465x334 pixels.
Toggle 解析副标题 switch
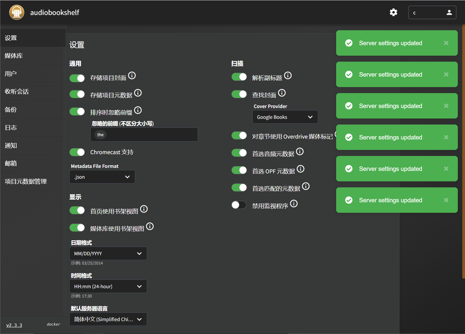click(x=239, y=77)
